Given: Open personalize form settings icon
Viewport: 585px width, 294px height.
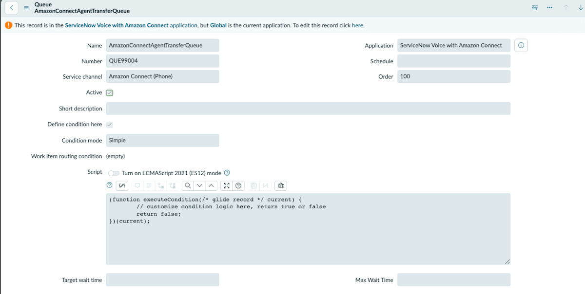Looking at the screenshot, I should (535, 7).
